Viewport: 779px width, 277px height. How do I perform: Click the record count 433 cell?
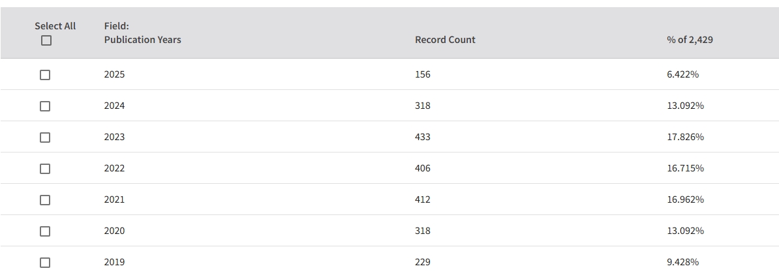pyautogui.click(x=423, y=137)
